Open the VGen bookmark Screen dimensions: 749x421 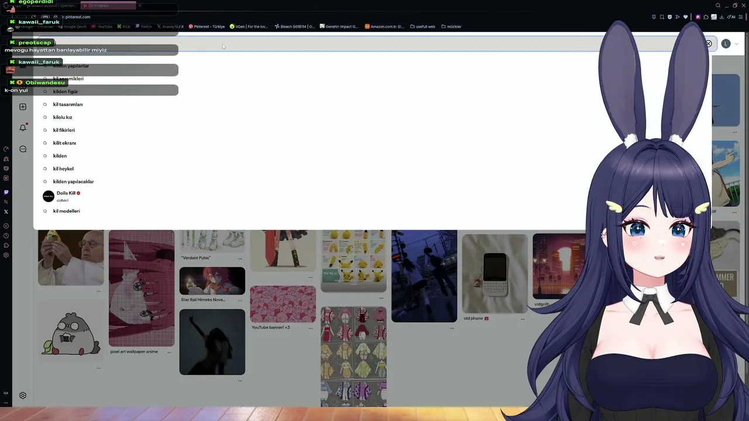click(249, 26)
